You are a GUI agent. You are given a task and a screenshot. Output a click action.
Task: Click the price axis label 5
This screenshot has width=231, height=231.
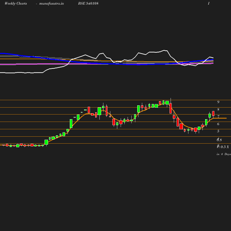click(218, 131)
